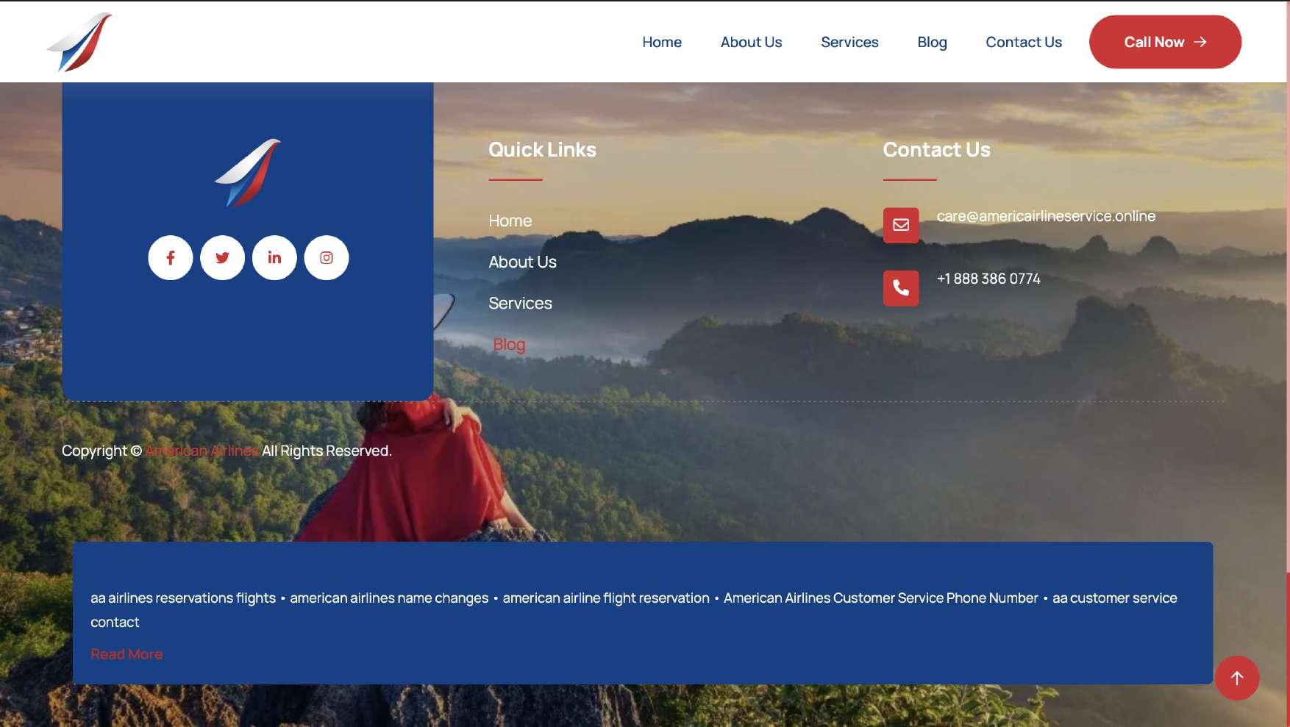Open the Blog quick link in footer
This screenshot has width=1290, height=727.
(509, 344)
